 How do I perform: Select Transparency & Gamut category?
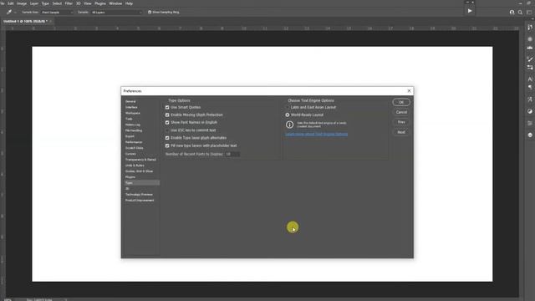140,160
